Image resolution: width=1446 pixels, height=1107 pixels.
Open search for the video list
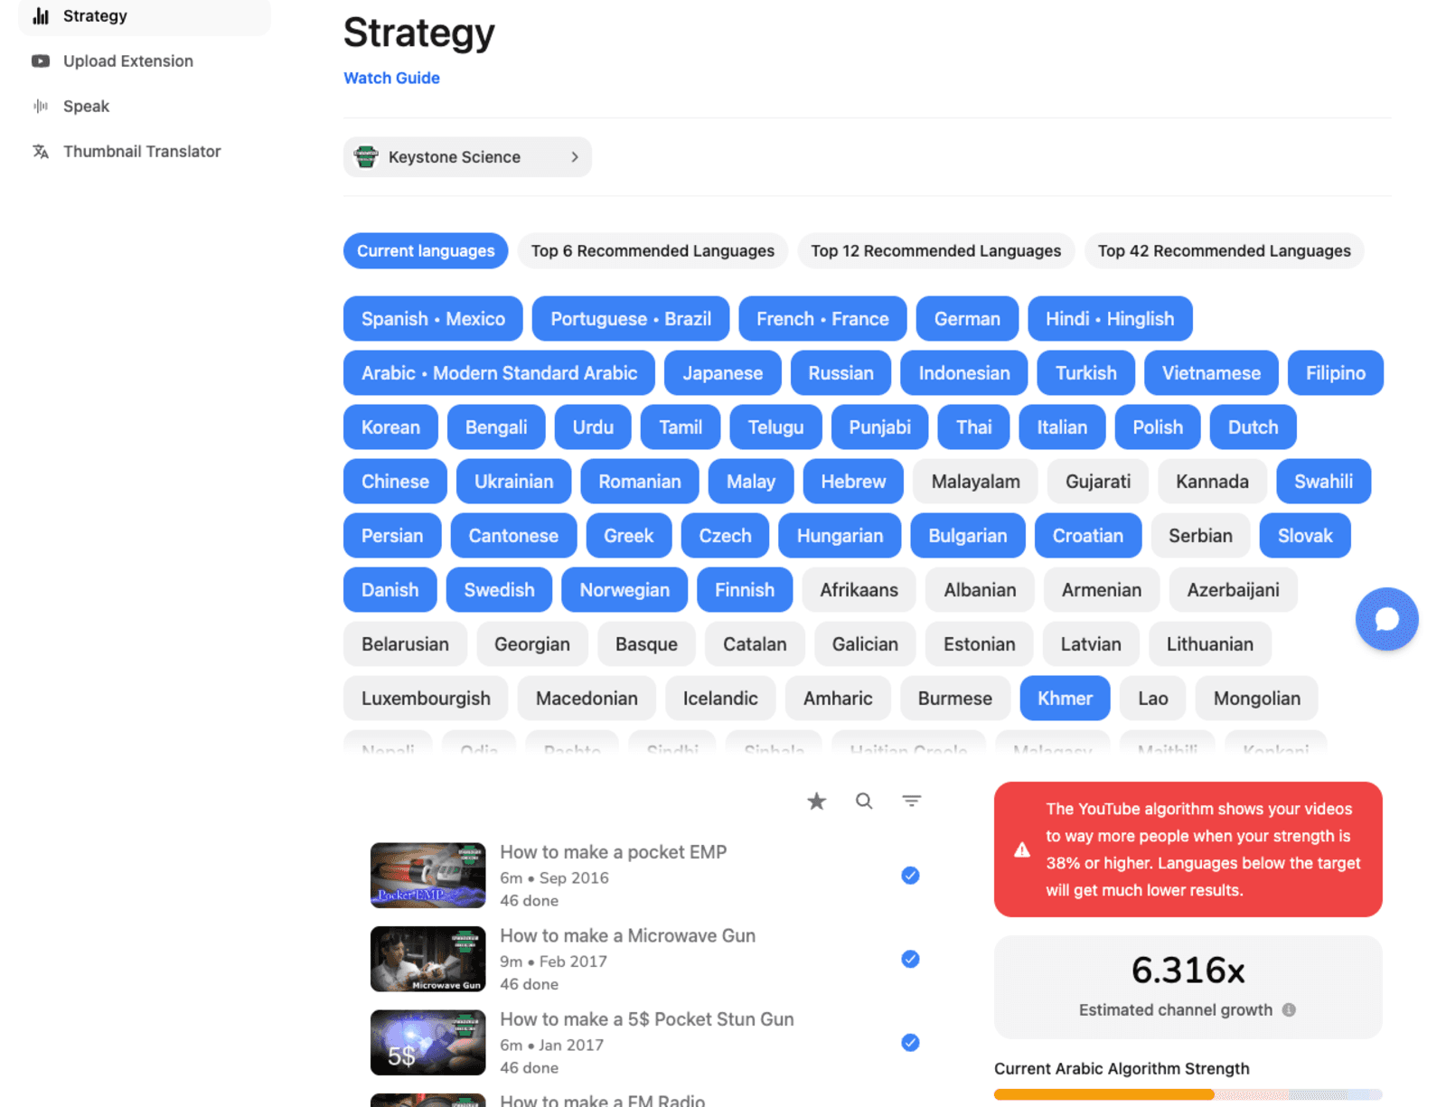(x=864, y=801)
